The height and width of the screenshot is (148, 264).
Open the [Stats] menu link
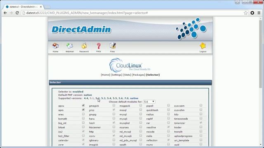click(x=127, y=75)
